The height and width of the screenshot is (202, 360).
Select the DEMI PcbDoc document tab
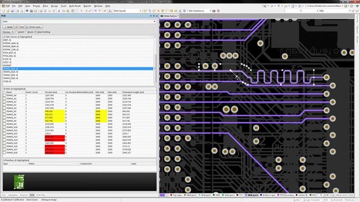169,16
